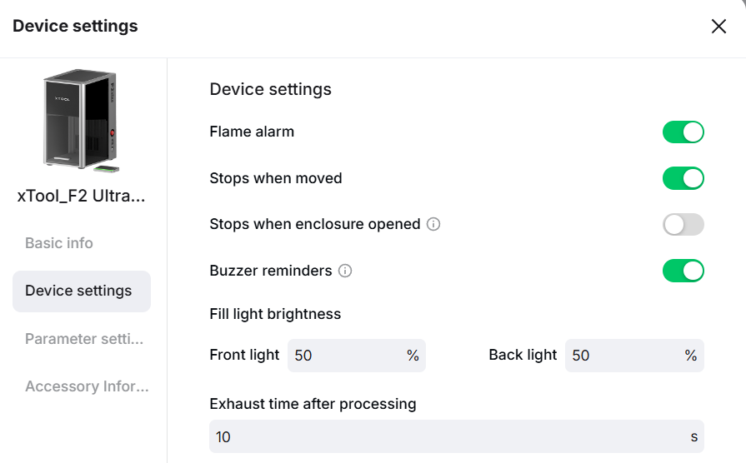Go to Parameter settings tab
746x463 pixels.
pos(84,340)
